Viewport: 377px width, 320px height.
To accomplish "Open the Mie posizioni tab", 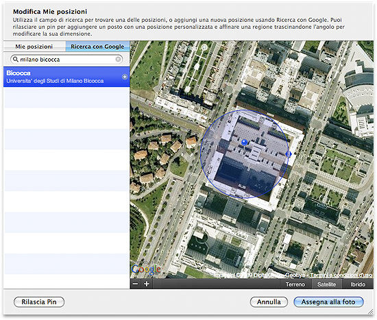I will (x=34, y=47).
